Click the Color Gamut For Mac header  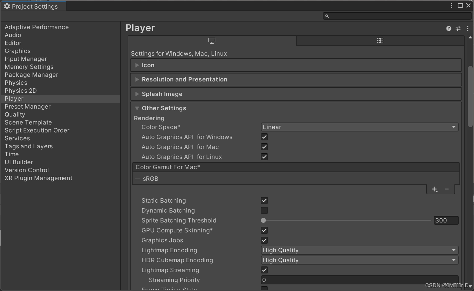click(296, 167)
